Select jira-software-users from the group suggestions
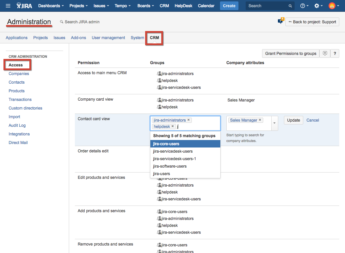The image size is (345, 253). (170, 166)
